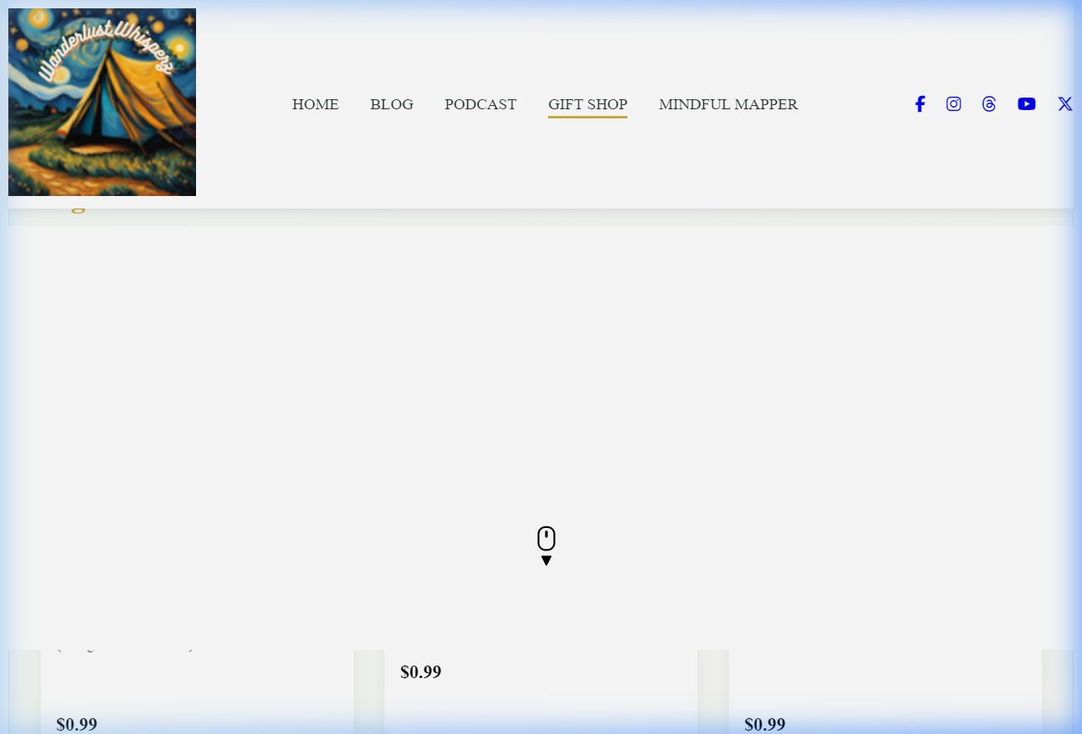Click the mouse scroll indicator icon
The height and width of the screenshot is (734, 1082).
click(x=546, y=538)
